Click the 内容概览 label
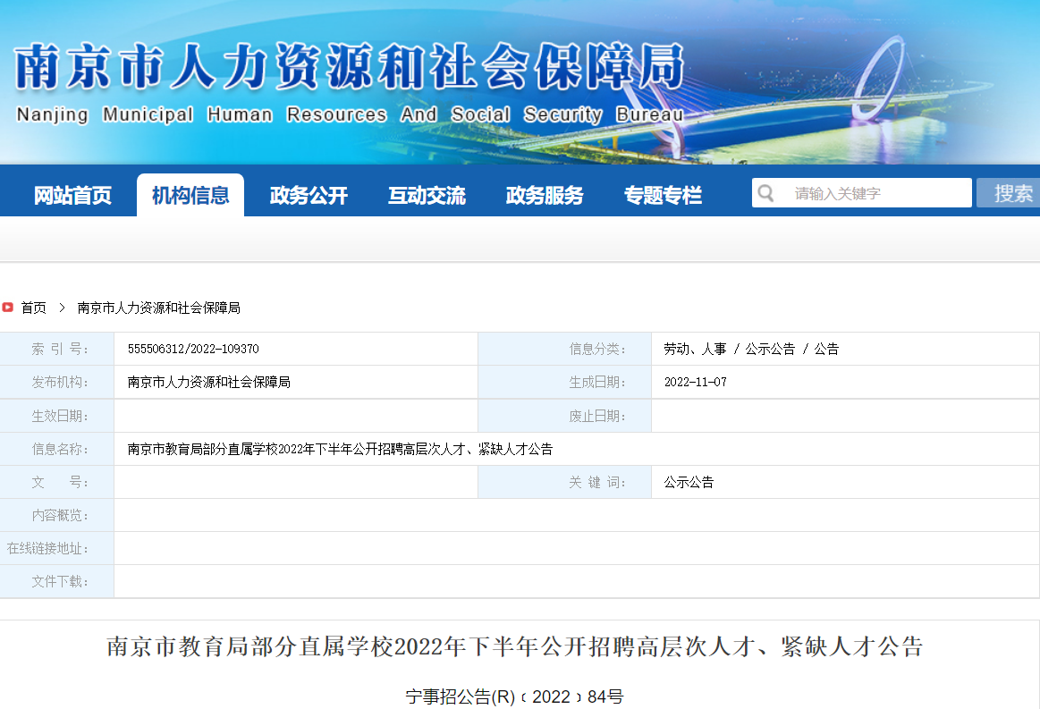 [x=60, y=515]
